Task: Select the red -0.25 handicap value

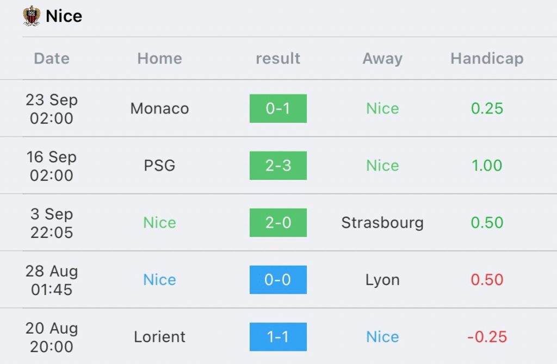Action: (487, 337)
